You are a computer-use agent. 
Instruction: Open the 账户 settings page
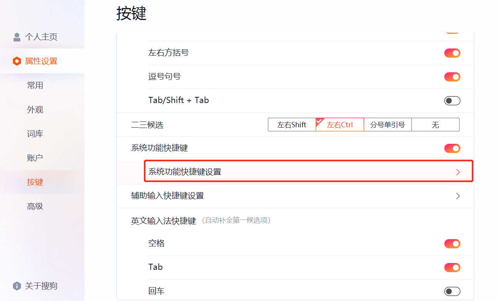pyautogui.click(x=35, y=158)
